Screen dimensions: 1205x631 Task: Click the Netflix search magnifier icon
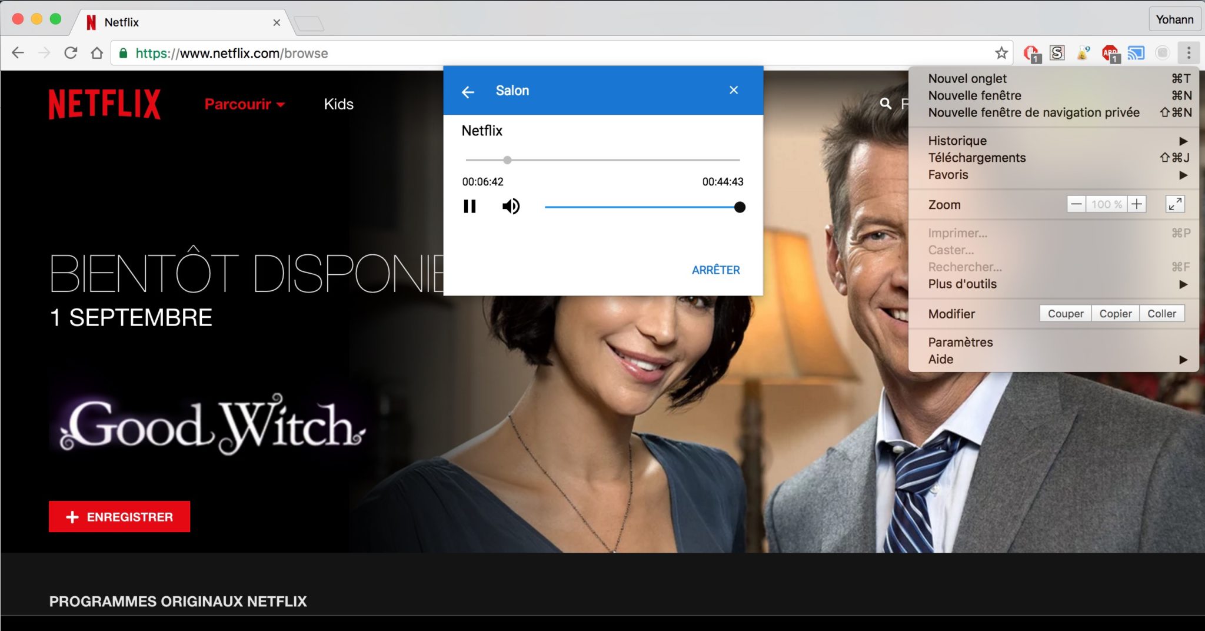tap(886, 104)
